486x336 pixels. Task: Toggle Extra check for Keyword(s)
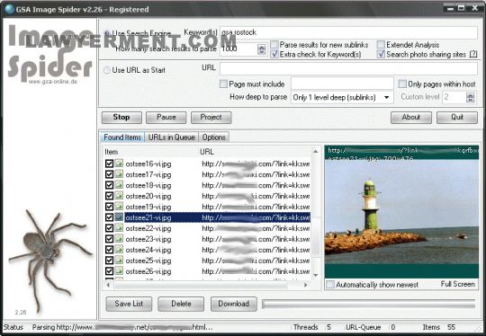(274, 55)
